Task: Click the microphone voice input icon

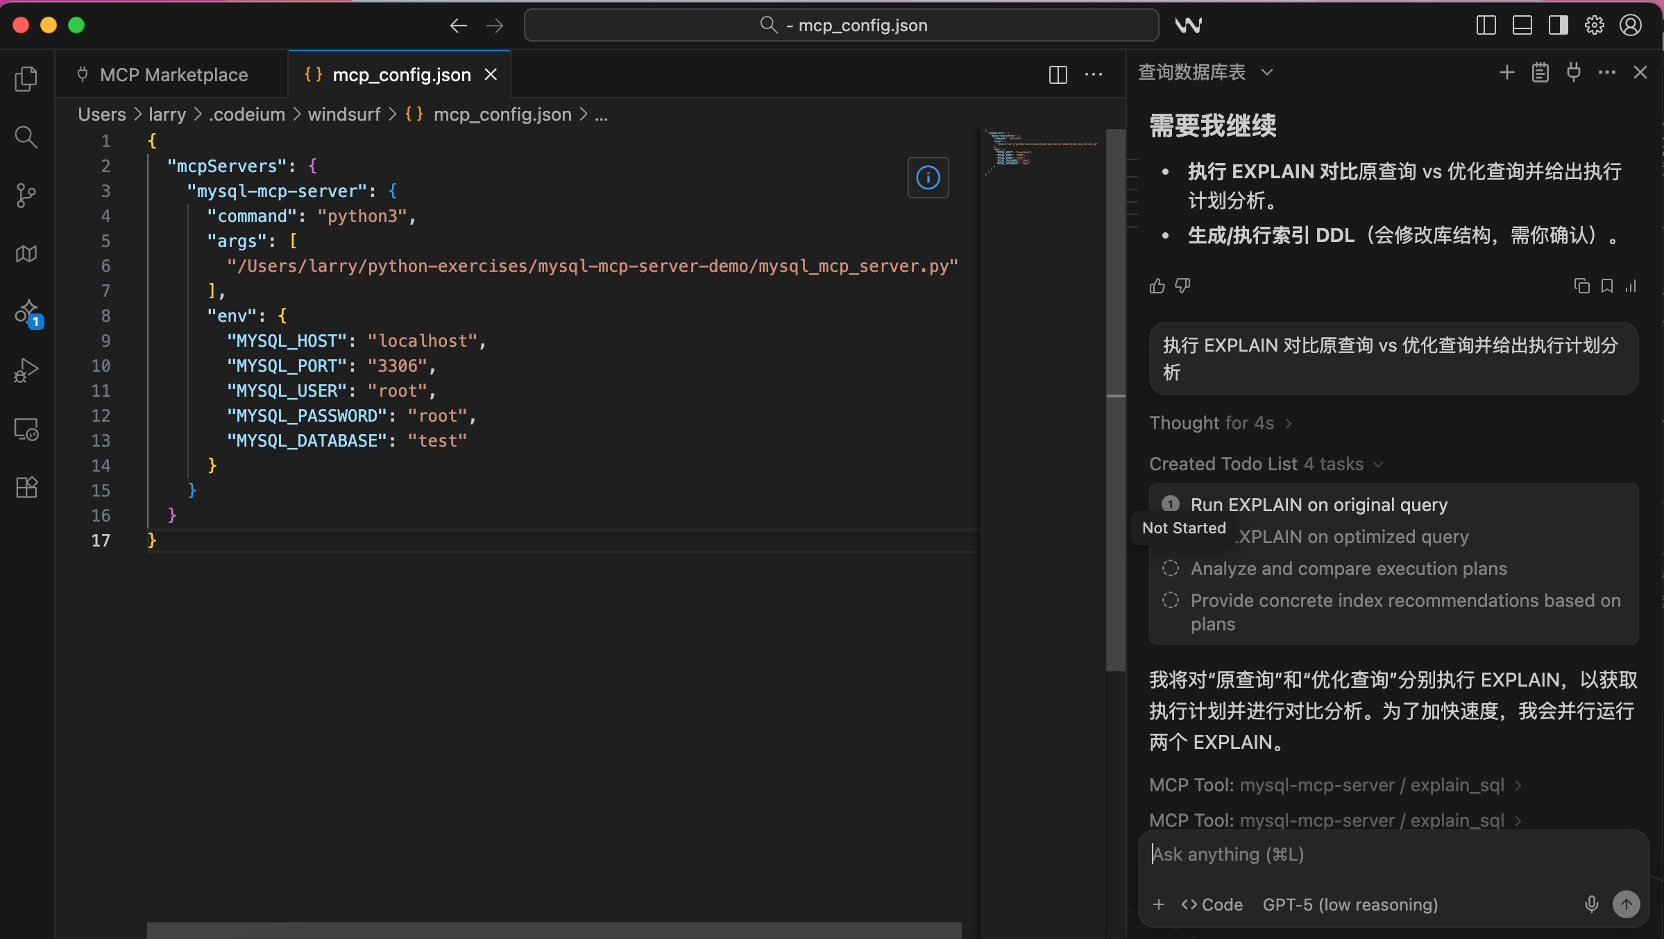Action: [1591, 904]
